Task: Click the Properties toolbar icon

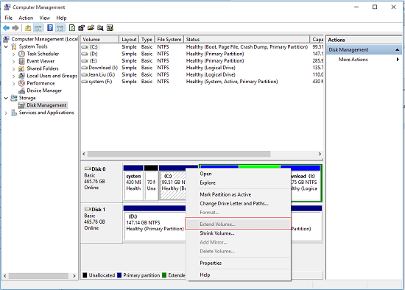Action: [x=81, y=28]
